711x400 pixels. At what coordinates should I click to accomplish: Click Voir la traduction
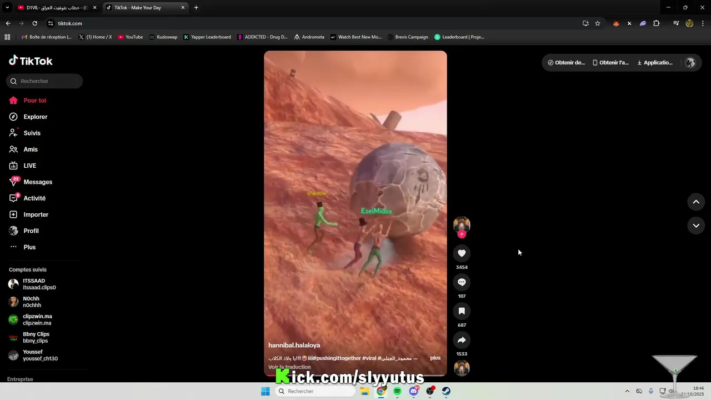tap(289, 367)
